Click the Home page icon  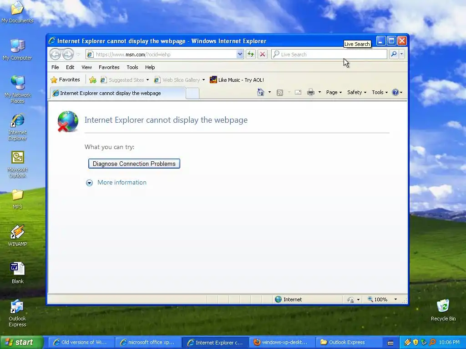[x=261, y=92]
